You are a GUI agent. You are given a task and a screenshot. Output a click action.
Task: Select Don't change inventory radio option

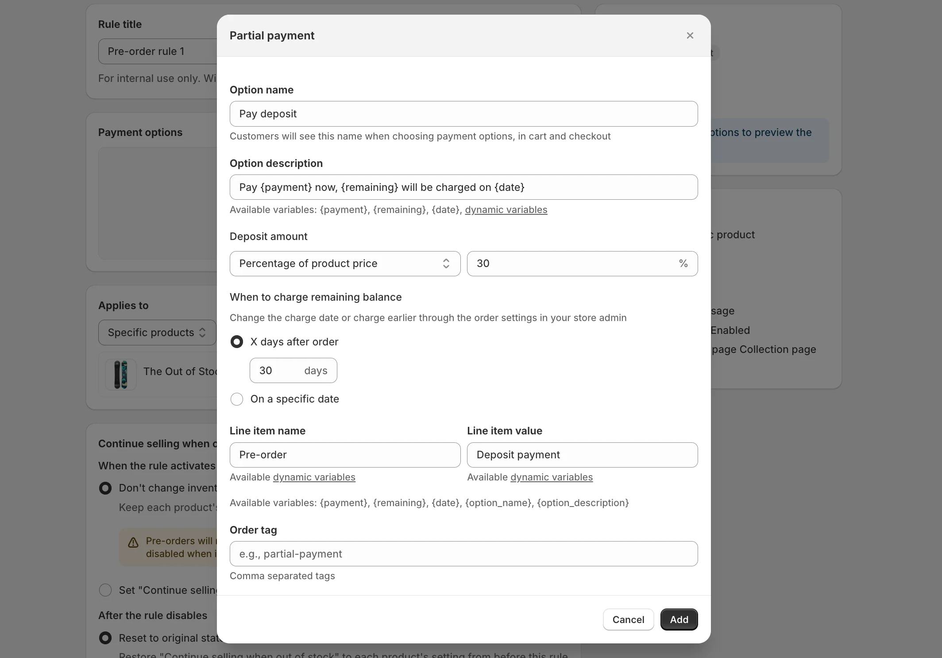pos(105,488)
